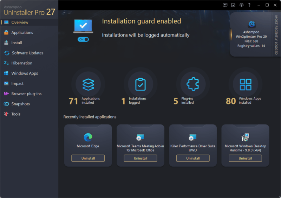Open help with the question mark icon

pyautogui.click(x=249, y=5)
